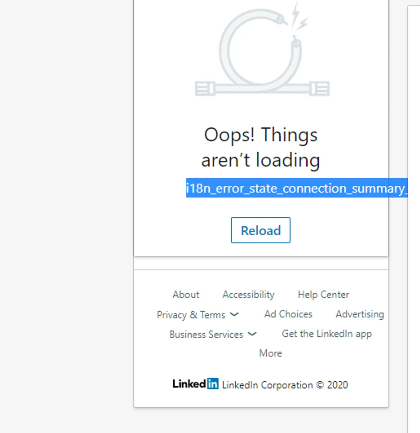This screenshot has width=420, height=433.
Task: Go to the Advertising link
Action: pos(359,314)
